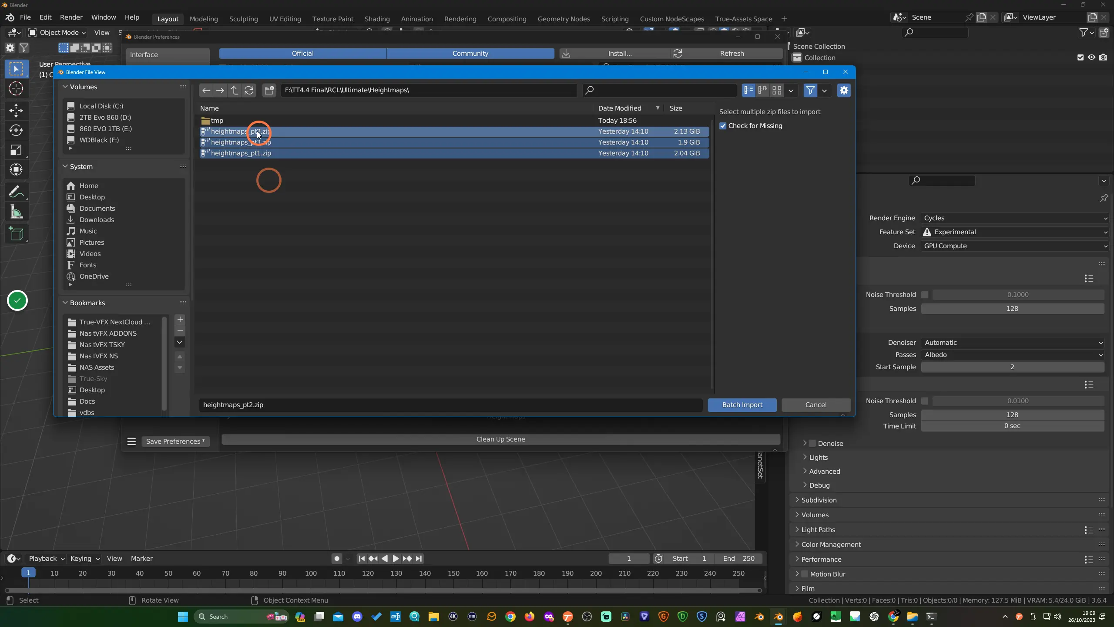Image resolution: width=1114 pixels, height=627 pixels.
Task: Hide Collection in viewport via eye icon
Action: click(1091, 57)
